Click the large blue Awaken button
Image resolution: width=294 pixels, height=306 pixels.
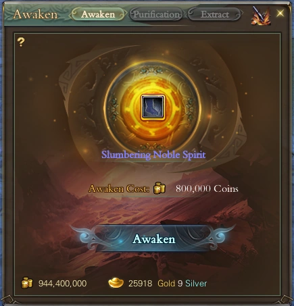(x=153, y=238)
